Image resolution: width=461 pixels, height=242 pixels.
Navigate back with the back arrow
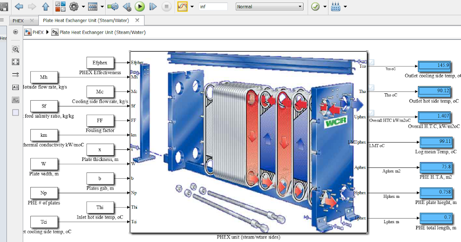19,6
